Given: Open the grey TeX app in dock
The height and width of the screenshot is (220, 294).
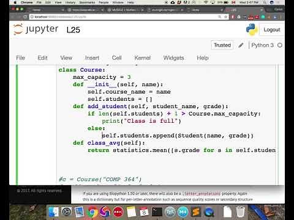Looking at the screenshot, I should 170,212.
